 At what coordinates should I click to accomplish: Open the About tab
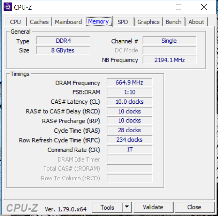(x=196, y=22)
